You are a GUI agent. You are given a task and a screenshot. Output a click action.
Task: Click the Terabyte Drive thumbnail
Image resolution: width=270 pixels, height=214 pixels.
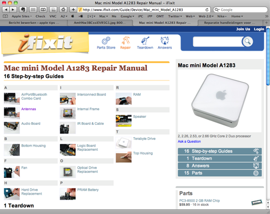tap(124, 143)
